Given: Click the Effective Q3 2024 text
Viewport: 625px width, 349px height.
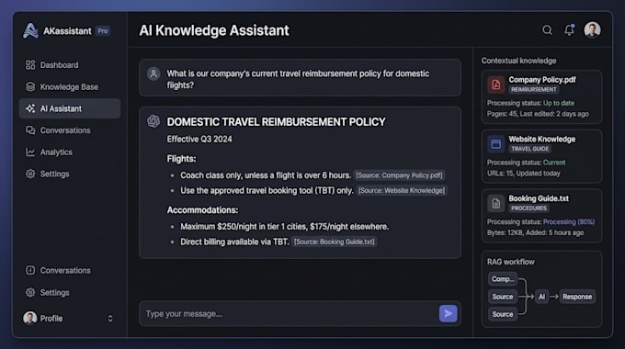Looking at the screenshot, I should tap(199, 139).
